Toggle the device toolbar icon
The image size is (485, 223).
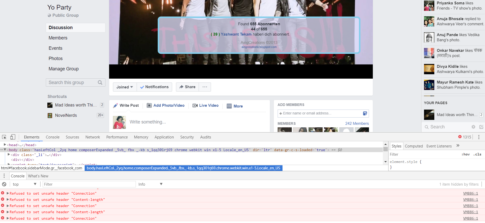coord(13,137)
